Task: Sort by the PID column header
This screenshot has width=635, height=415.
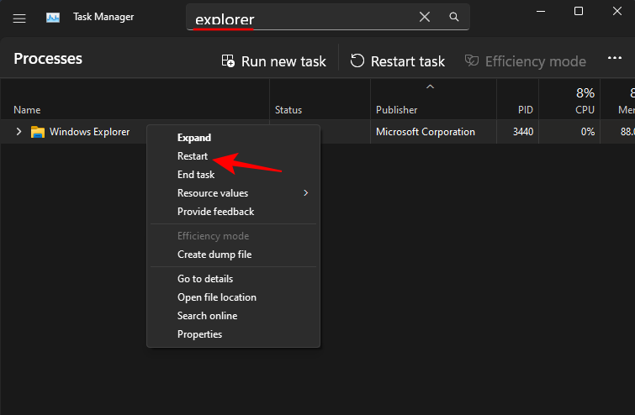Action: (x=527, y=110)
